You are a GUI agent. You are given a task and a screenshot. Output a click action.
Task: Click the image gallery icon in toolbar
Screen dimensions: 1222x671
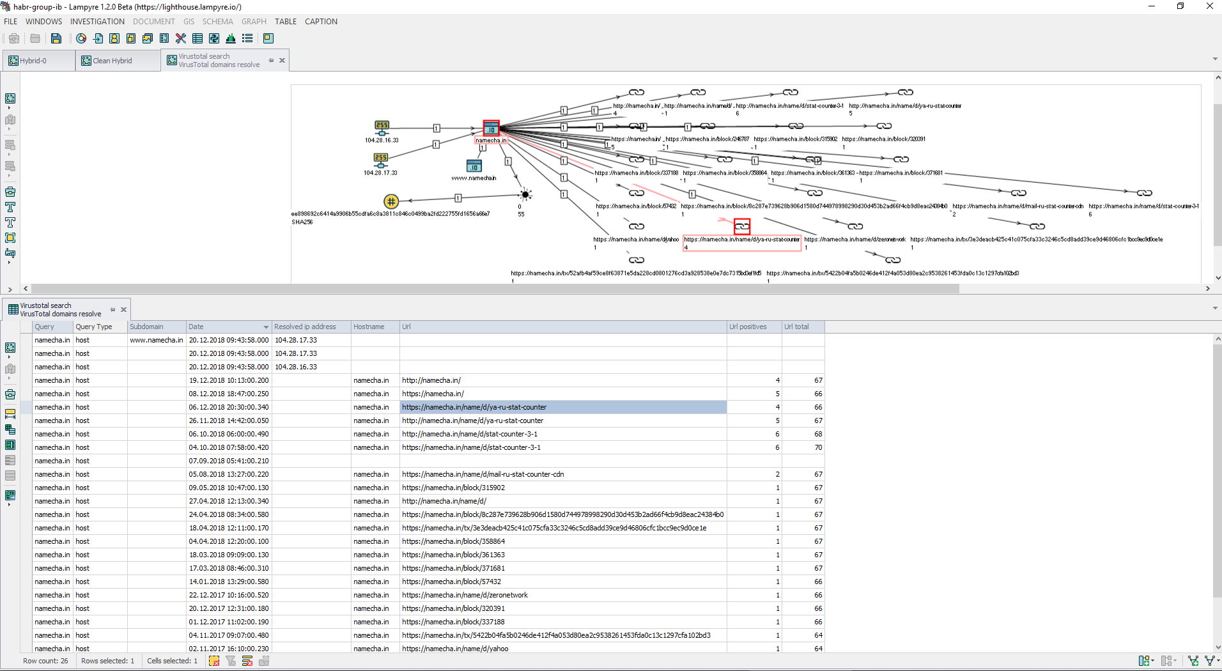[148, 38]
